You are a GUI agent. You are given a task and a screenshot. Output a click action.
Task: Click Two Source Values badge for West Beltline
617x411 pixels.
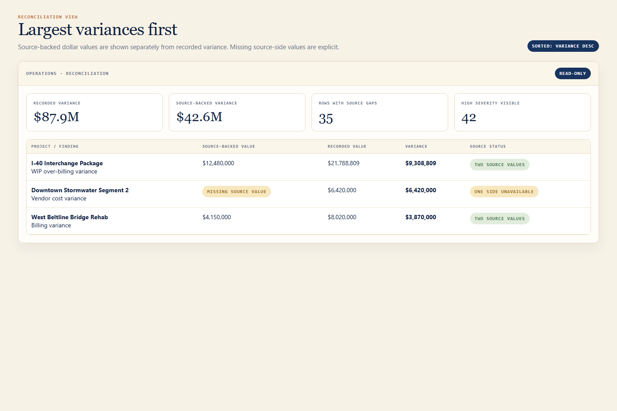[x=500, y=219]
